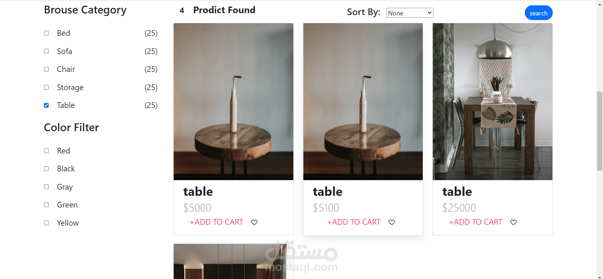Tick the Yellow color filter
Viewport: 603px width, 279px height.
click(x=46, y=223)
